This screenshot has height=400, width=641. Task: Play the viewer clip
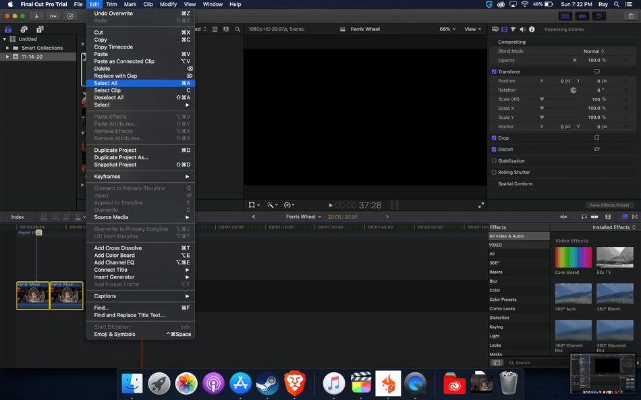(x=331, y=205)
